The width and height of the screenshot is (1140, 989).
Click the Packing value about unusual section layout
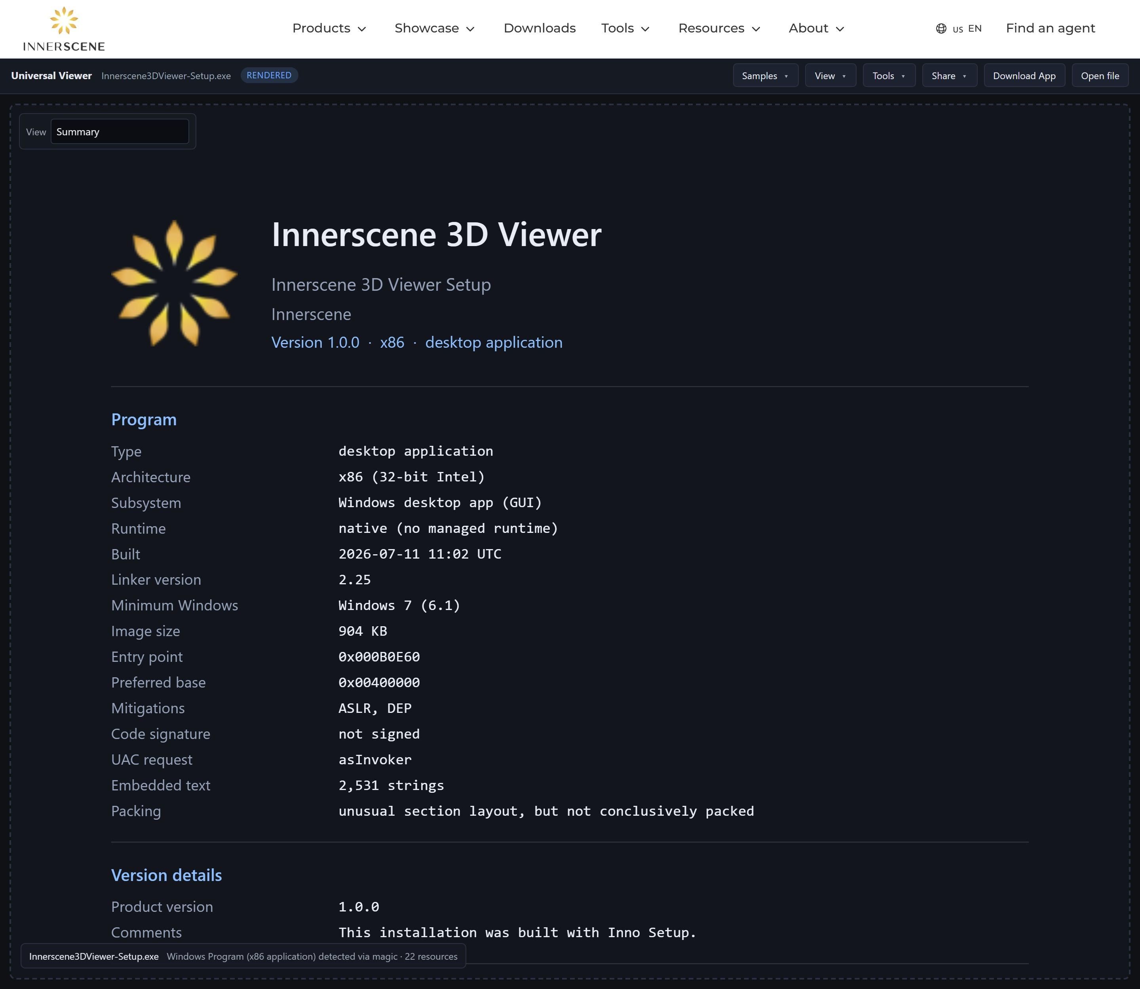click(546, 811)
